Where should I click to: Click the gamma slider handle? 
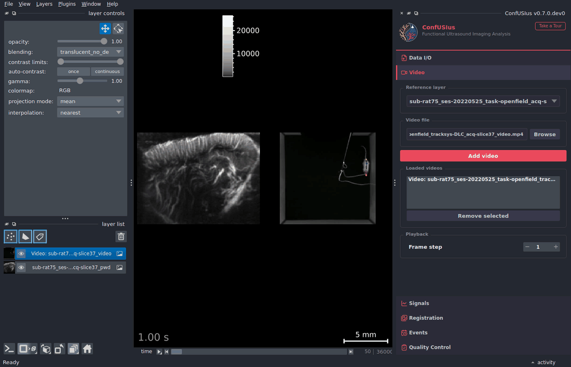pyautogui.click(x=80, y=81)
